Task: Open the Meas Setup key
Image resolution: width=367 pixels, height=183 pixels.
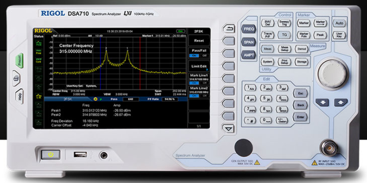Action: tap(284, 49)
